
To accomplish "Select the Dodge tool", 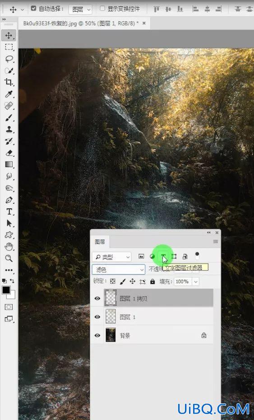I will [x=9, y=188].
